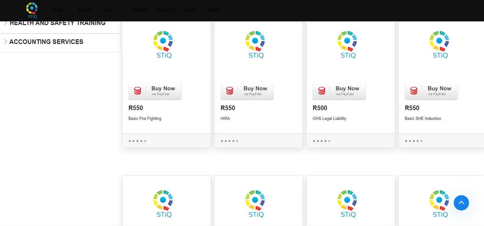Click star rating under OHS Legal Liability
Viewport: 484px width, 226px height.
(321, 141)
